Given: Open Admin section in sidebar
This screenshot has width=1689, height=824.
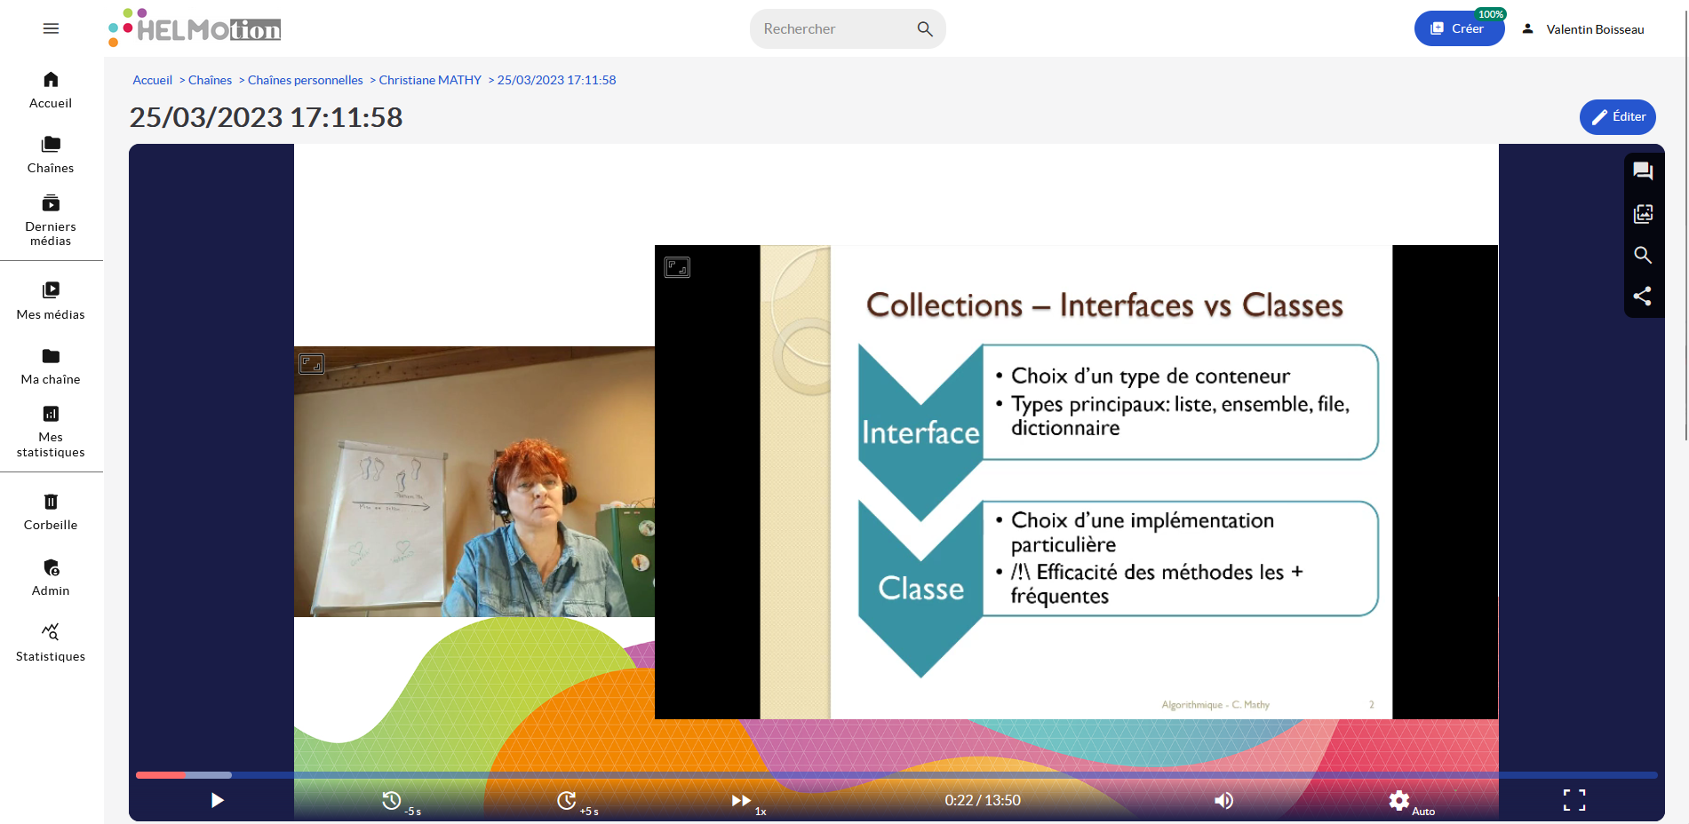Looking at the screenshot, I should [x=51, y=578].
